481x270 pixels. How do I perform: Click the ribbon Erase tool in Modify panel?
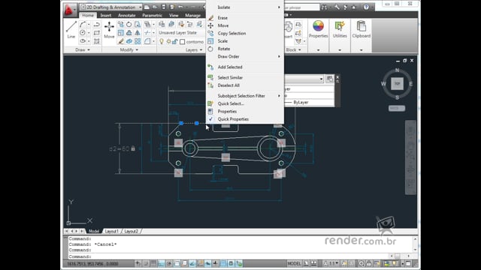point(121,41)
